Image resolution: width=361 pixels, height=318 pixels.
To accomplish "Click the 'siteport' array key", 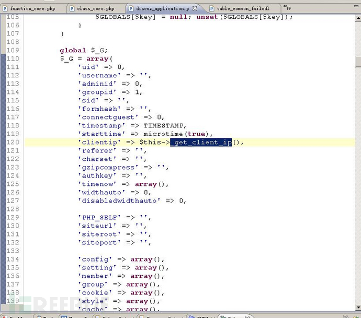I will point(99,243).
